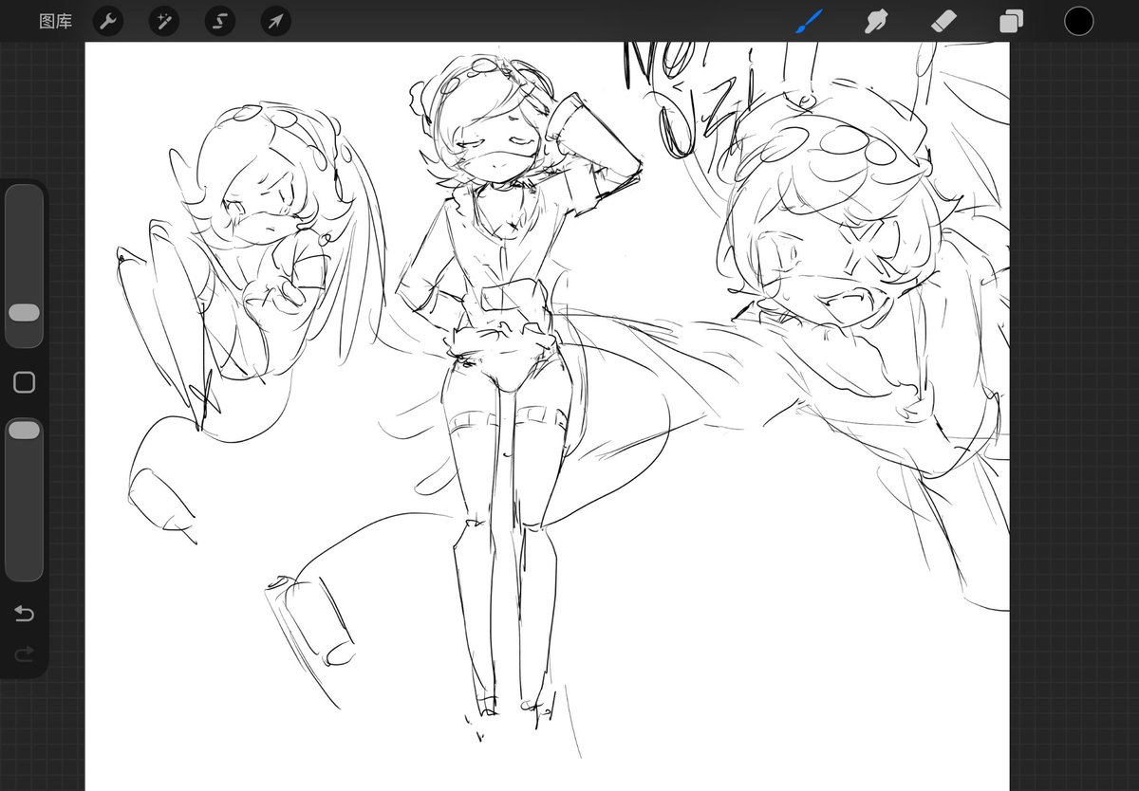Image resolution: width=1139 pixels, height=791 pixels.
Task: Click the brush size slider handle
Action: tap(24, 313)
